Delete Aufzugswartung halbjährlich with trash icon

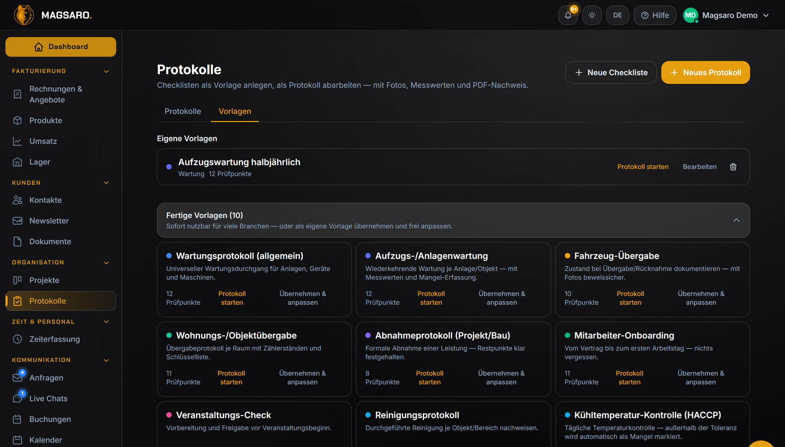(733, 167)
